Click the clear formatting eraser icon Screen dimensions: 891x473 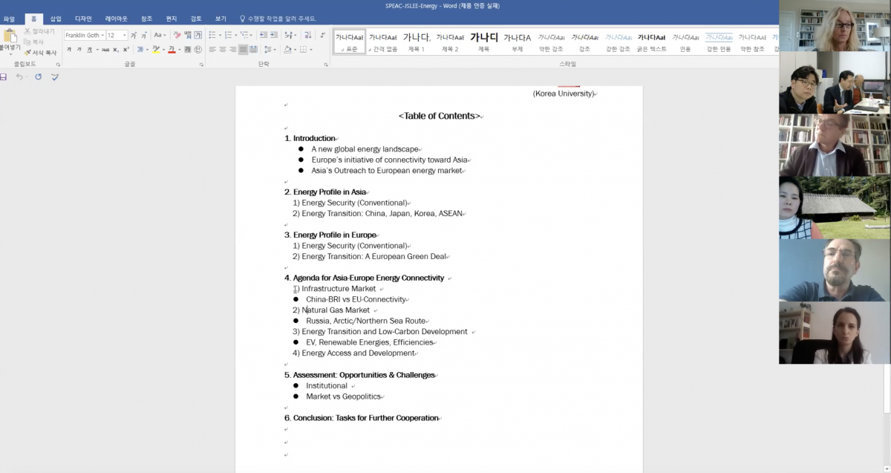point(177,35)
